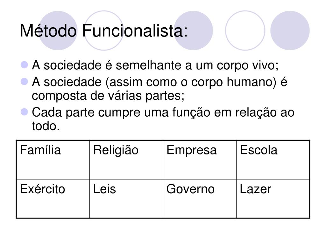Click the filled lavender circle after the title colon

(193, 30)
